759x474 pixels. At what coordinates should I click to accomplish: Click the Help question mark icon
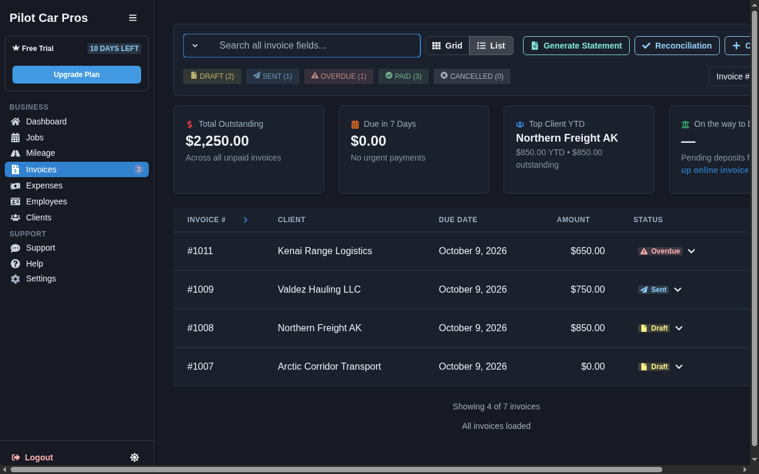coord(15,264)
